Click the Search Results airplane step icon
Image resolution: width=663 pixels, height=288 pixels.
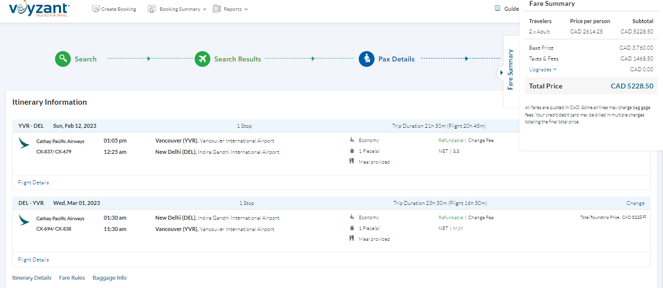[x=202, y=59]
